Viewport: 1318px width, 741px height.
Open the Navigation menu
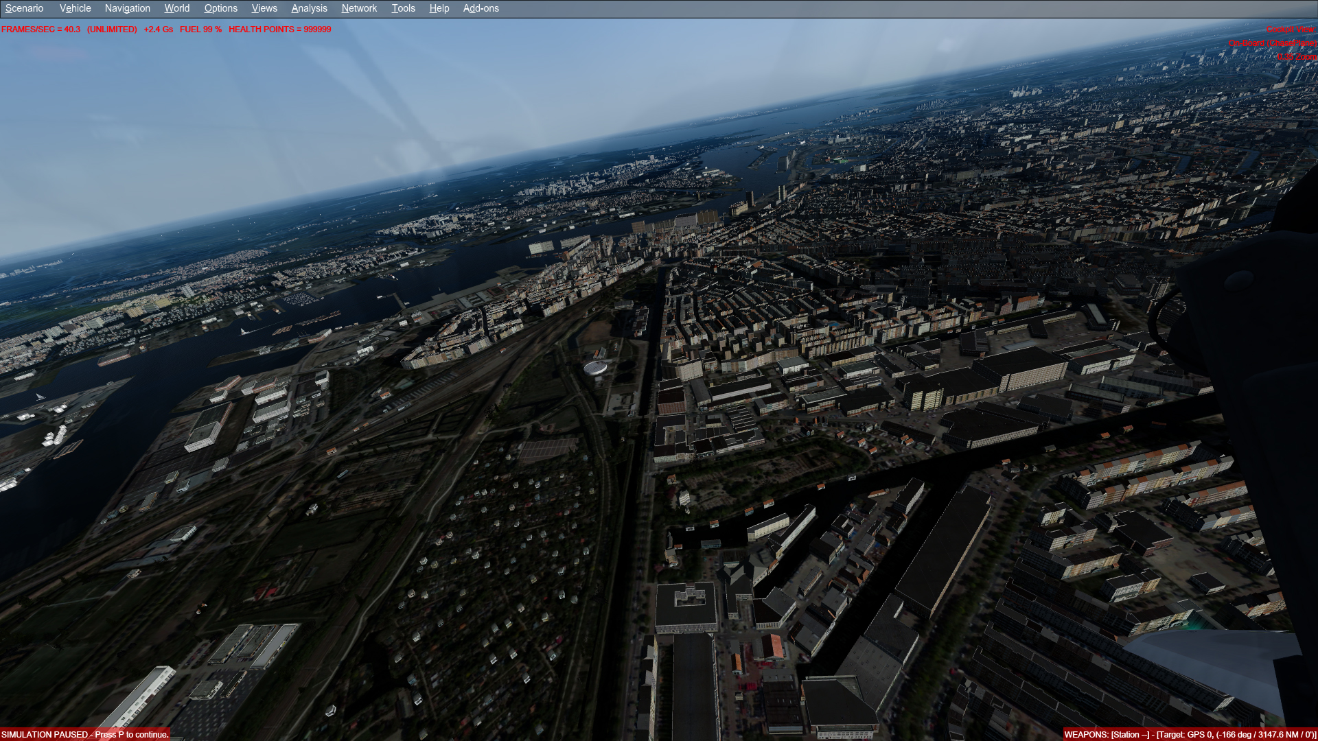(x=127, y=8)
